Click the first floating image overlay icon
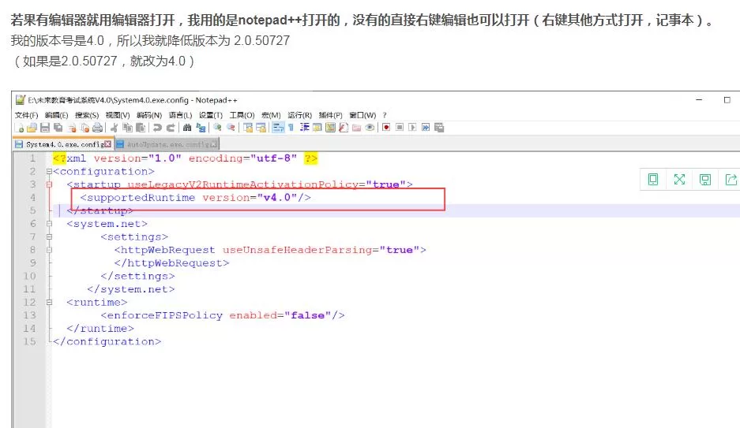The image size is (740, 428). click(x=653, y=180)
